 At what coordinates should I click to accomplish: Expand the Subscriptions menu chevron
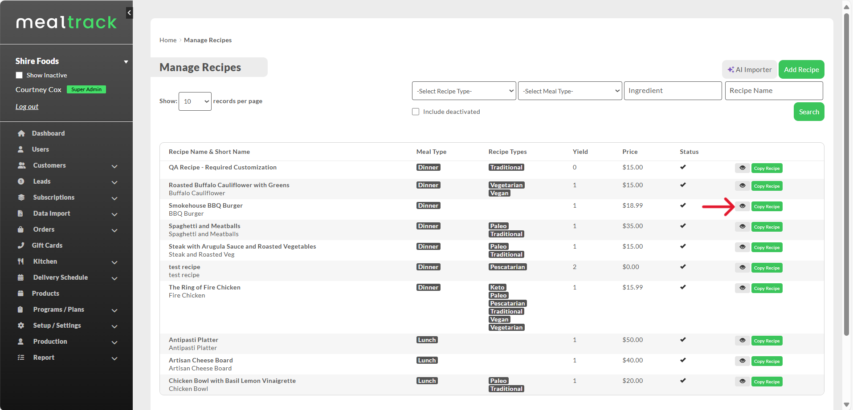click(x=114, y=198)
